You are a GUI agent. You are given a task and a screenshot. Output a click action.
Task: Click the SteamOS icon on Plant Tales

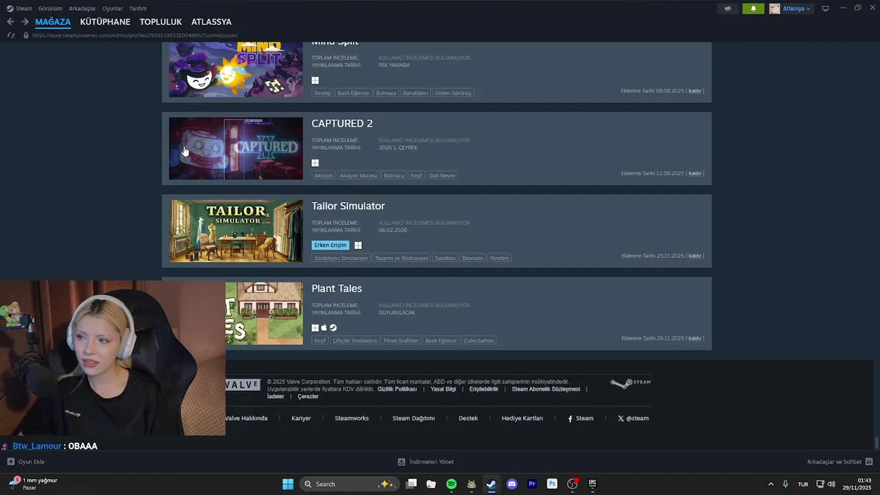pos(333,328)
